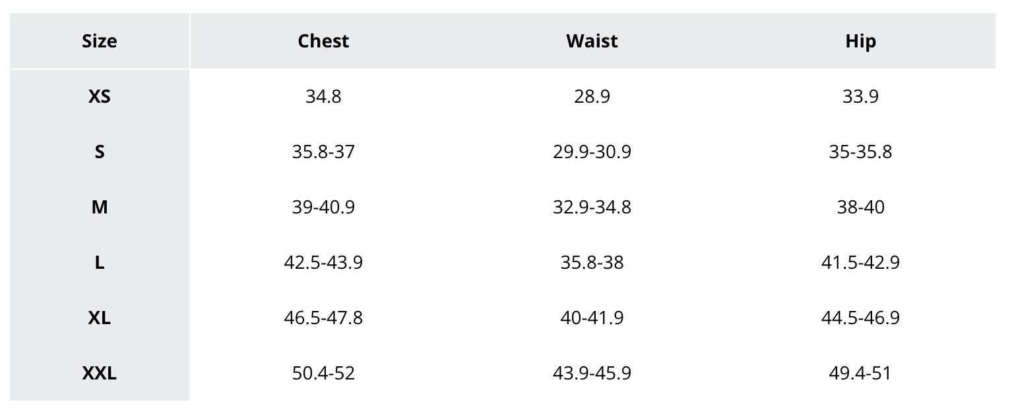Click the M hip value 38-40

point(860,208)
